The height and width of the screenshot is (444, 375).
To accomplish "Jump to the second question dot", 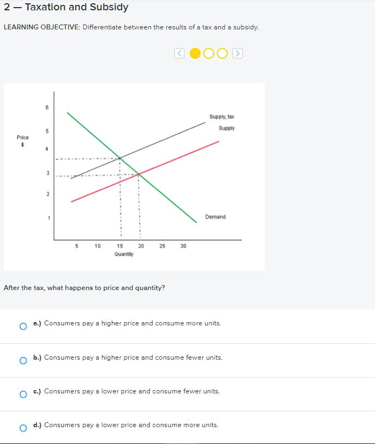I will (209, 53).
